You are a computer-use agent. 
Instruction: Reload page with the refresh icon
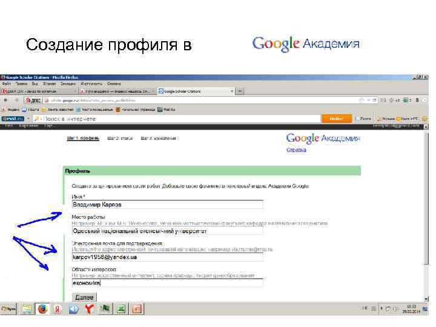click(374, 101)
